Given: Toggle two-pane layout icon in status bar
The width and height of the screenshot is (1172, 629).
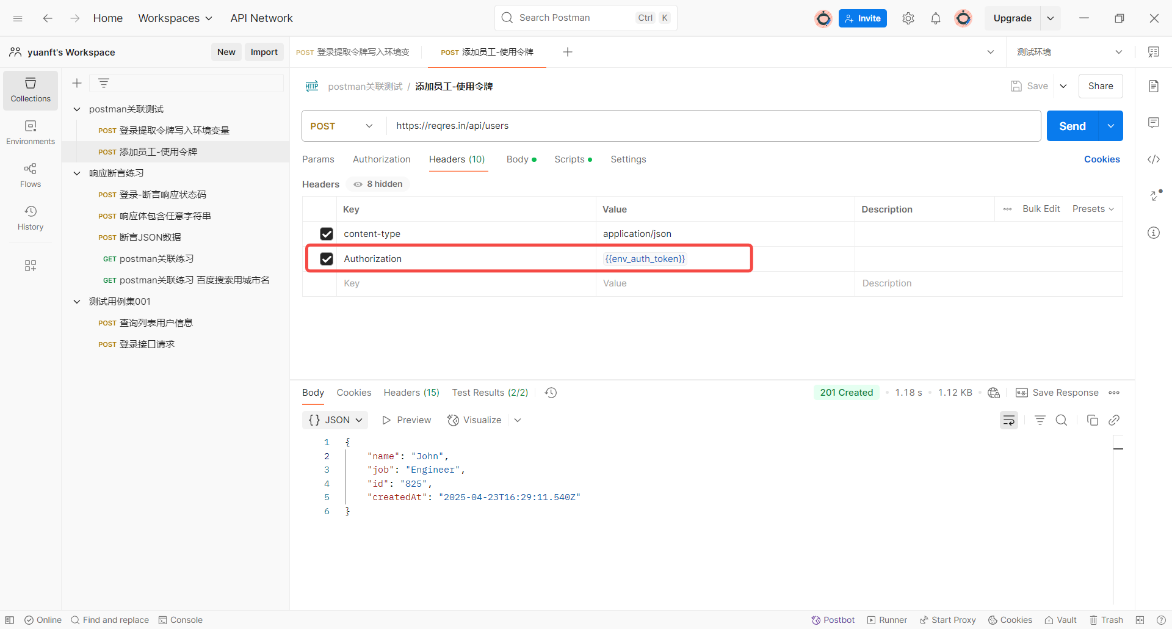Looking at the screenshot, I should tap(1140, 620).
